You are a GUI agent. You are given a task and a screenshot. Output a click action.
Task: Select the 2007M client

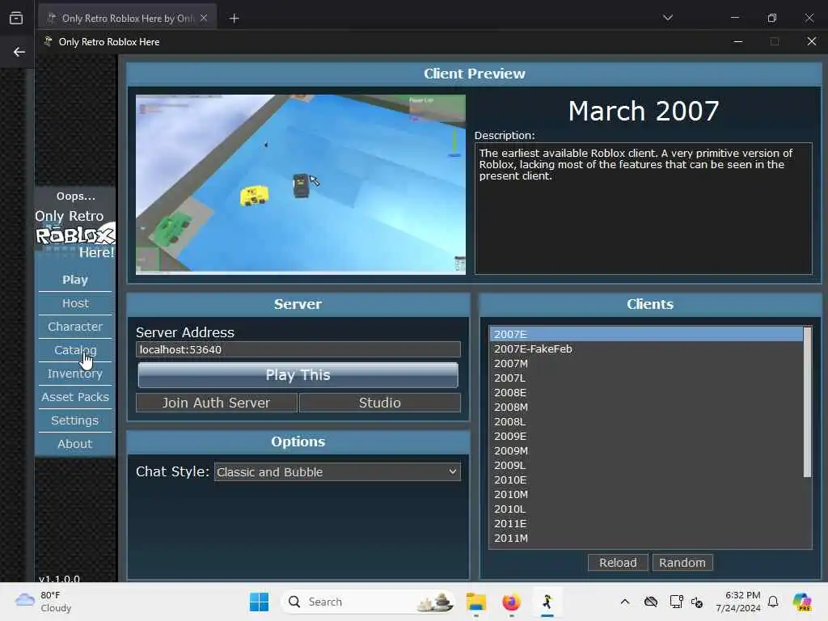(x=646, y=363)
